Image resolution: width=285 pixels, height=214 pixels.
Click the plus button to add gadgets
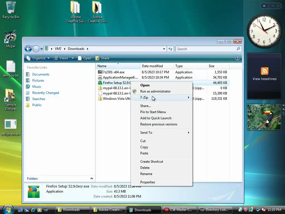click(264, 6)
